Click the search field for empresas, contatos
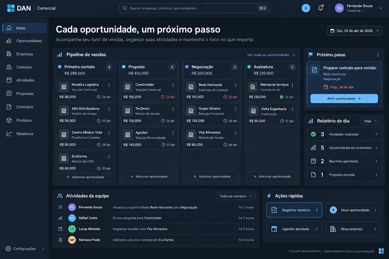This screenshot has width=389, height=259. (x=194, y=8)
